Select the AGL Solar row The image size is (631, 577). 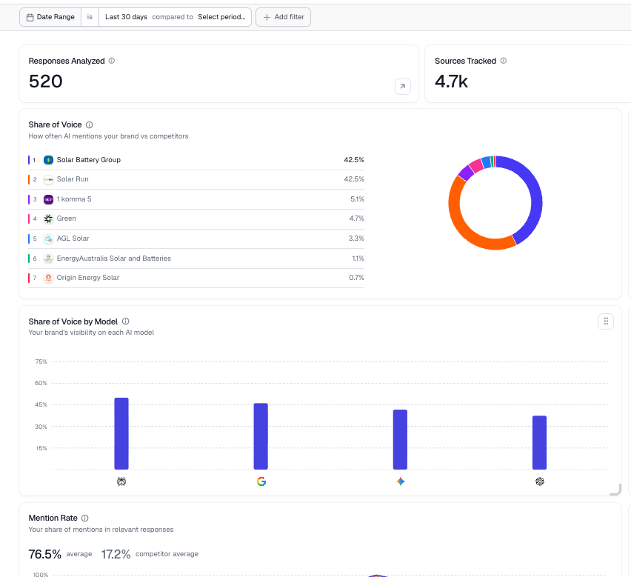[x=196, y=239]
